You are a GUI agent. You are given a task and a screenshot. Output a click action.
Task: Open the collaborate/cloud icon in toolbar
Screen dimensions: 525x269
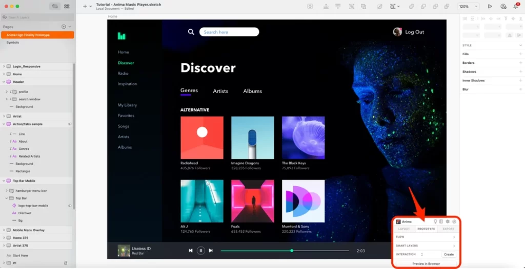pyautogui.click(x=503, y=6)
